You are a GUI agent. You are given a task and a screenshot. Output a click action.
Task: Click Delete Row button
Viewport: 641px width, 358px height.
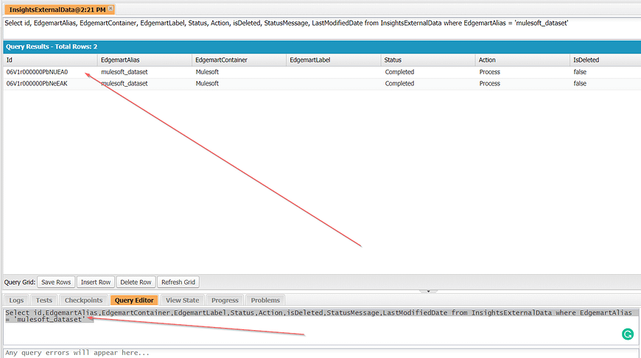click(x=136, y=282)
